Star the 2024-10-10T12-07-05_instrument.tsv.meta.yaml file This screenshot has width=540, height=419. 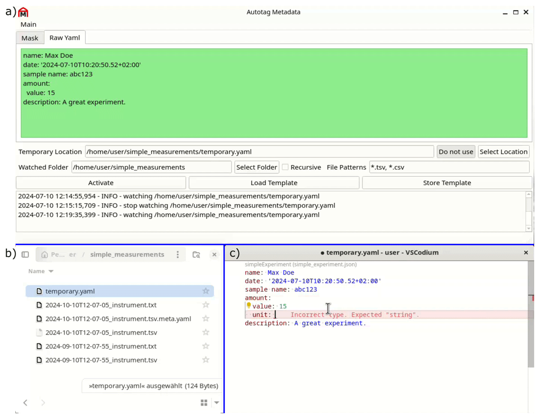pyautogui.click(x=206, y=319)
